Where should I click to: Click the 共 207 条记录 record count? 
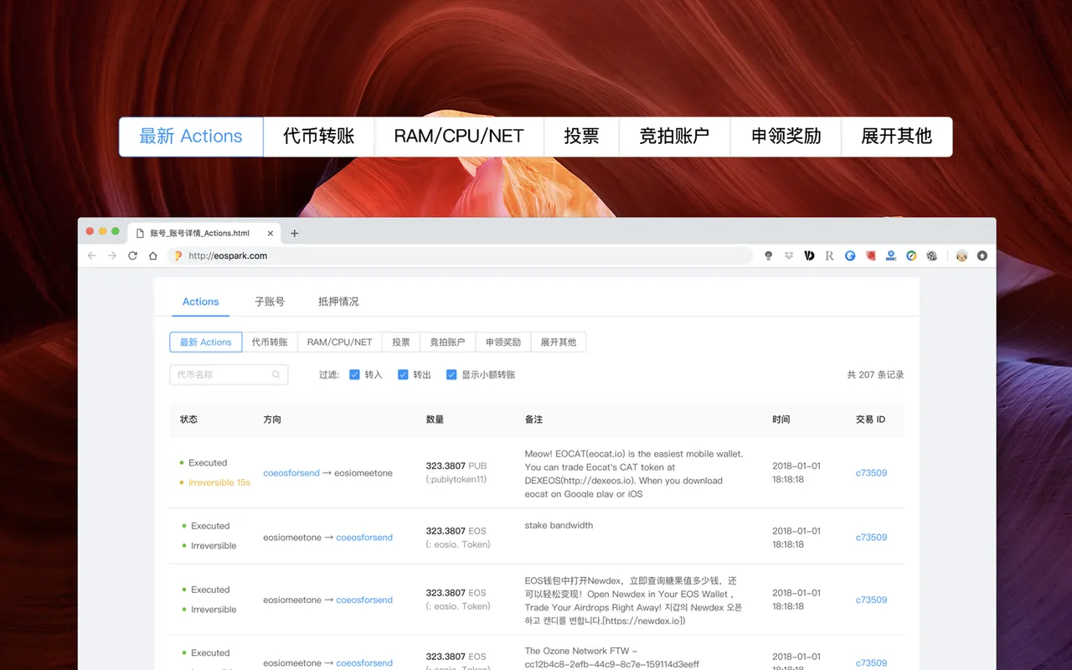click(x=876, y=374)
